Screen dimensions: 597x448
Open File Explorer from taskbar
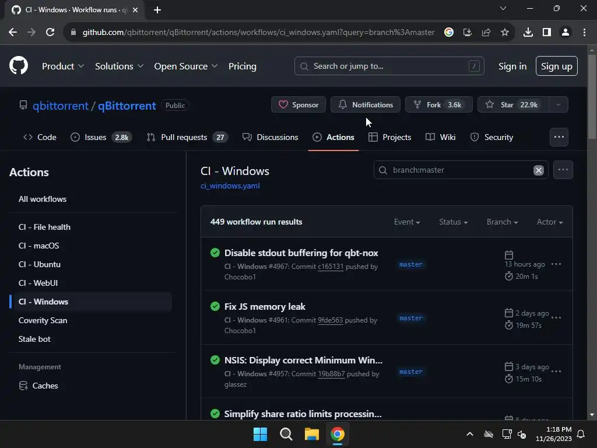[x=312, y=434]
